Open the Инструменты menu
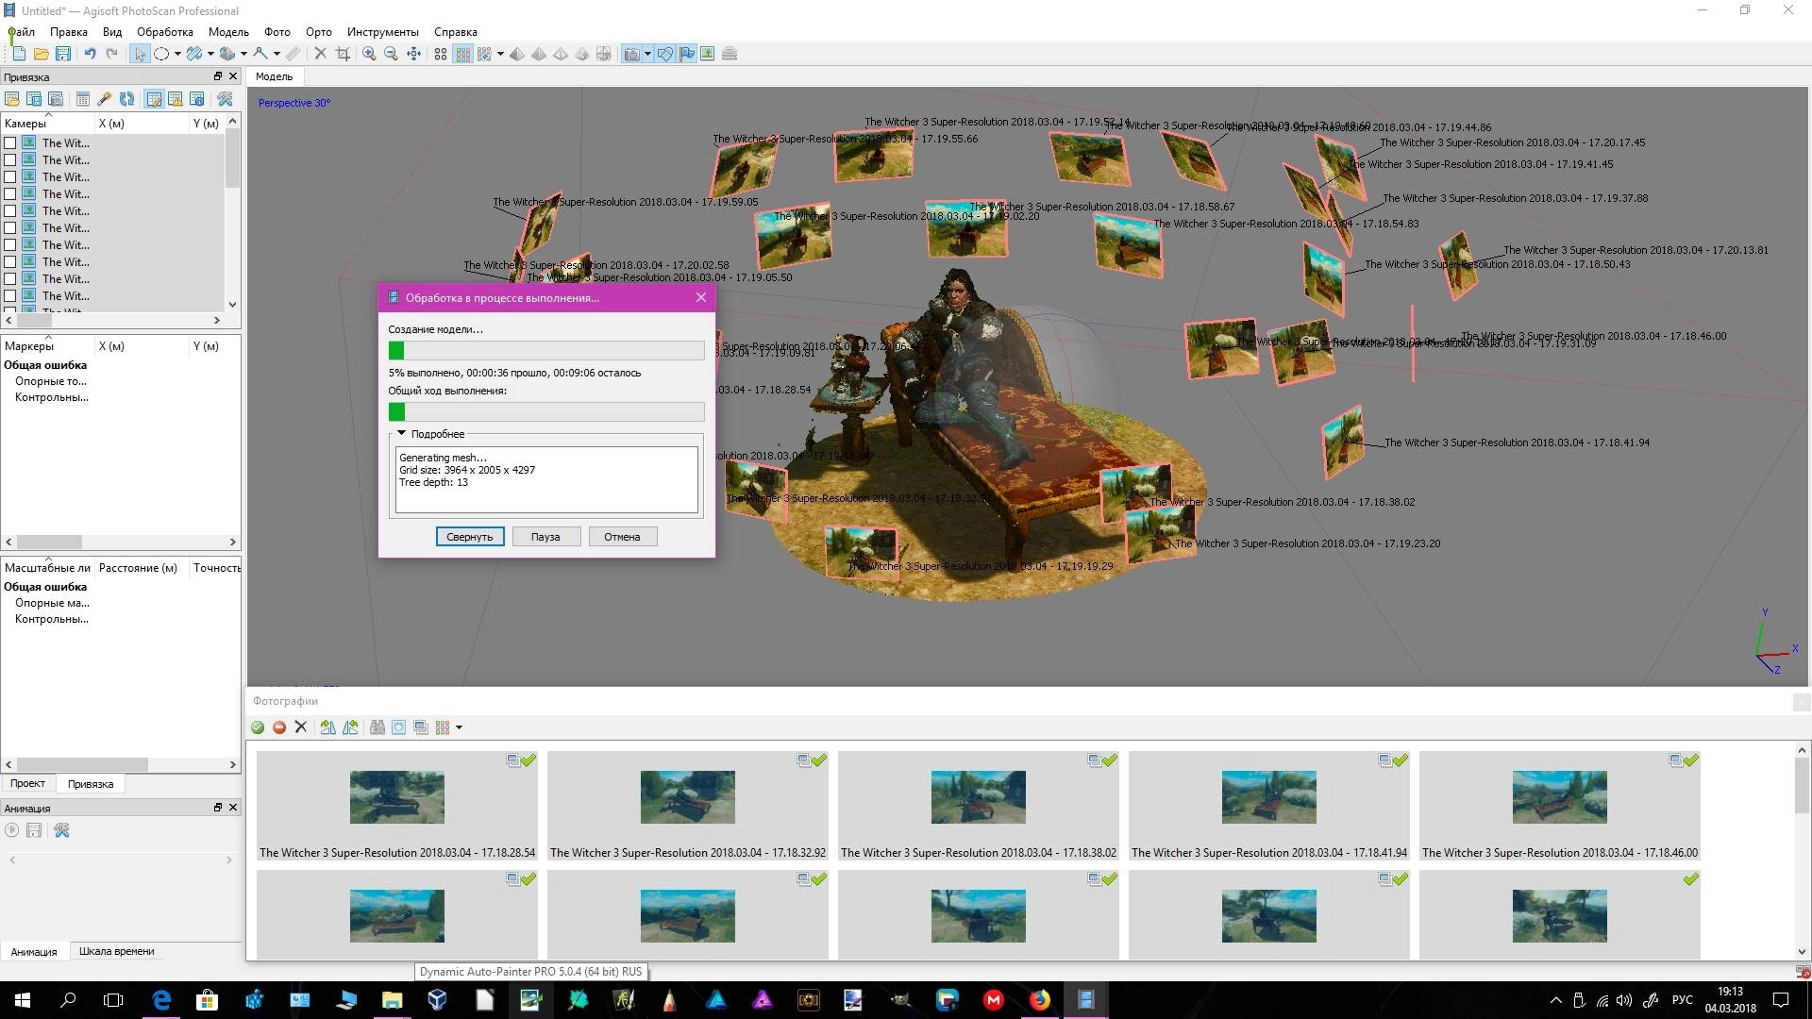1812x1019 pixels. click(x=382, y=32)
